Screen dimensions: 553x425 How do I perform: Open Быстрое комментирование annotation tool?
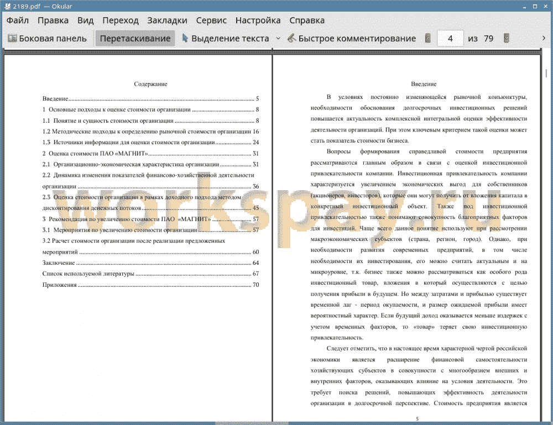pos(352,39)
